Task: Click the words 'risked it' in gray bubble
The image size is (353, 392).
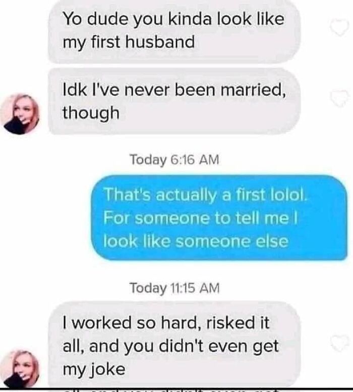Action: click(x=238, y=322)
